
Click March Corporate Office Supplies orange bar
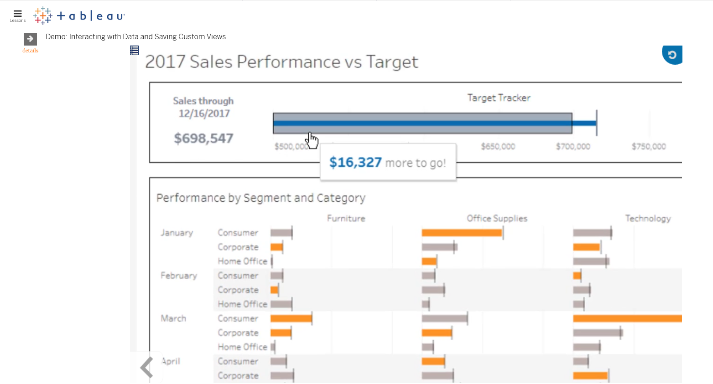click(437, 333)
